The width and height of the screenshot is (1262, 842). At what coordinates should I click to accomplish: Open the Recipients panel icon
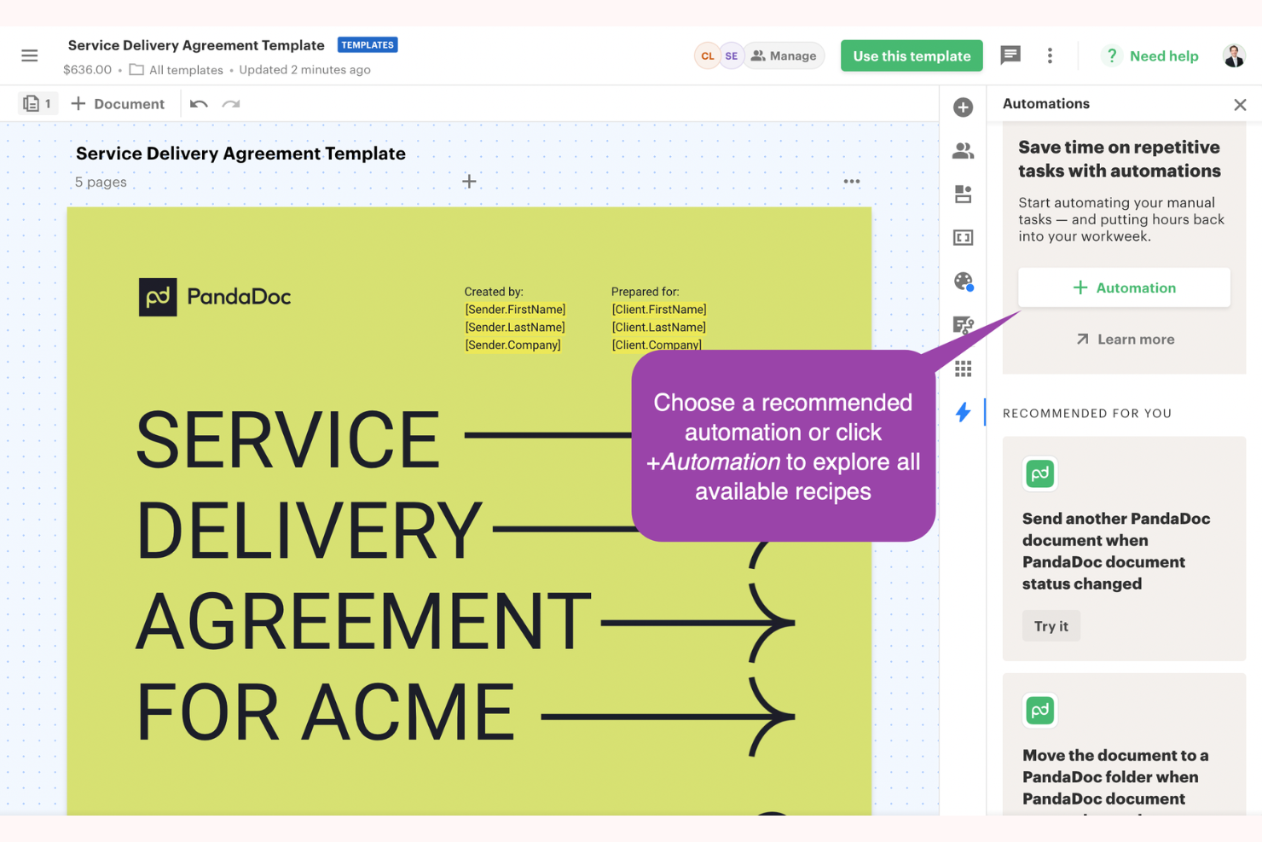tap(963, 151)
